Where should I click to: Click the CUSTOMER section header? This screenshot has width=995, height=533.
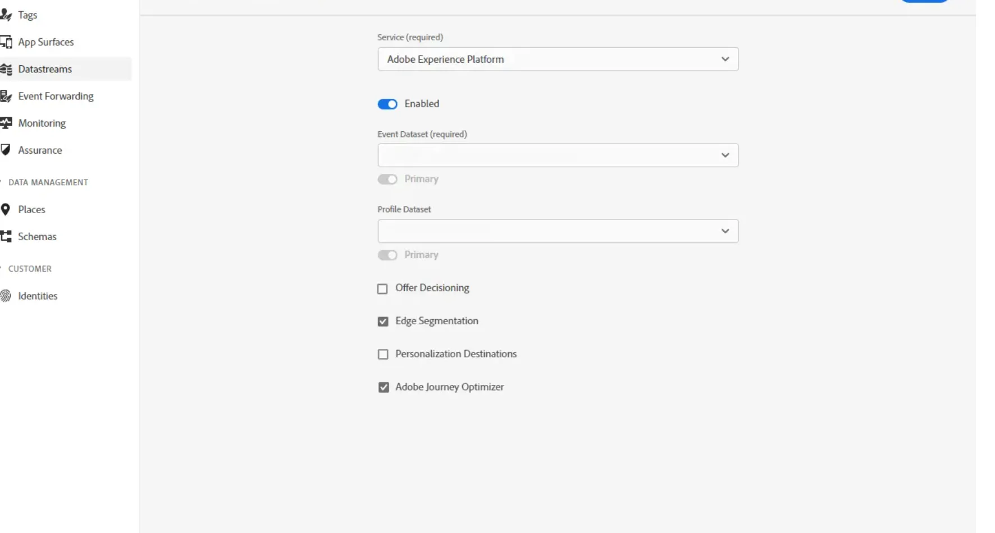30,269
